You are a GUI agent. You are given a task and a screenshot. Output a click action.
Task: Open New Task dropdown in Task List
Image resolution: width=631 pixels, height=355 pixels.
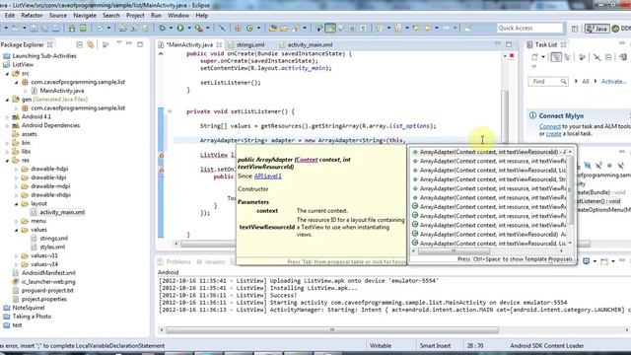[543, 57]
